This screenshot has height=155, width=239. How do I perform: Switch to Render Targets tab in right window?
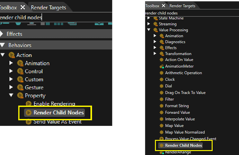point(182,6)
